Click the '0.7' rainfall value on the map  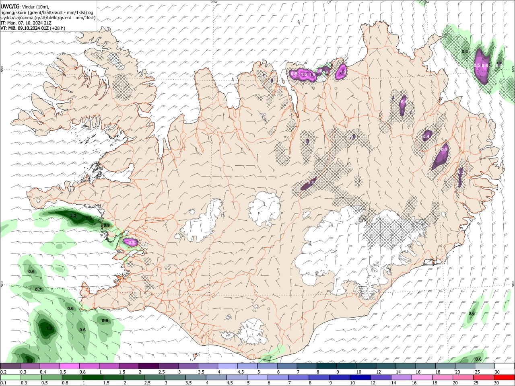(38, 289)
